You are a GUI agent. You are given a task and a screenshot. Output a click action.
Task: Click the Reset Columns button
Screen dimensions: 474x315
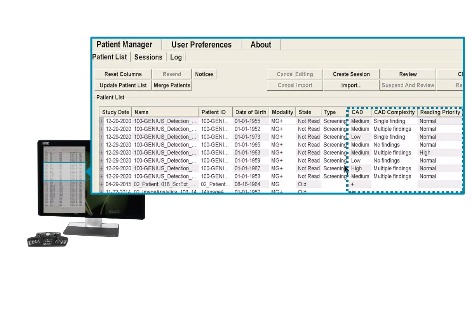122,74
